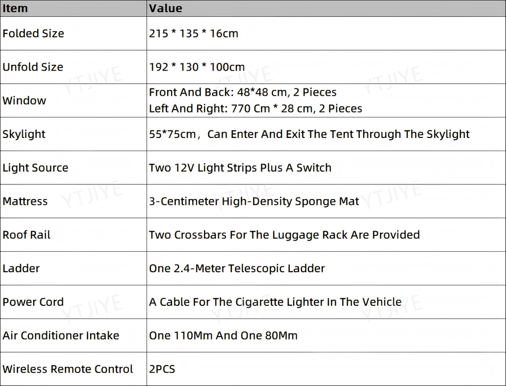Select the "Power Cord" row label
Image resolution: width=506 pixels, height=386 pixels.
click(33, 302)
